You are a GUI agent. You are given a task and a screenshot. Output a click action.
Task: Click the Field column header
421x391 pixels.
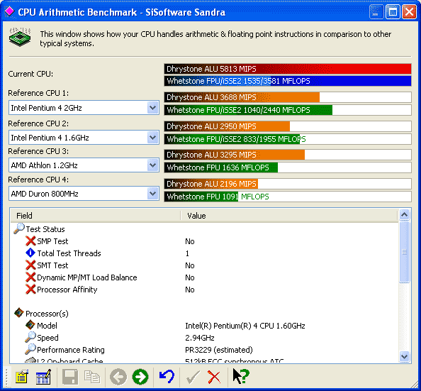tap(95, 216)
